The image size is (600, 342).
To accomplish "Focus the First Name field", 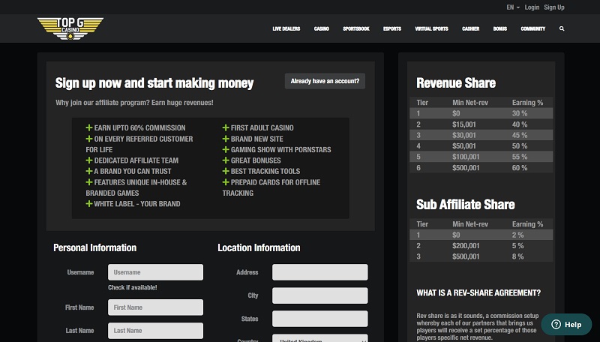I will pyautogui.click(x=155, y=307).
